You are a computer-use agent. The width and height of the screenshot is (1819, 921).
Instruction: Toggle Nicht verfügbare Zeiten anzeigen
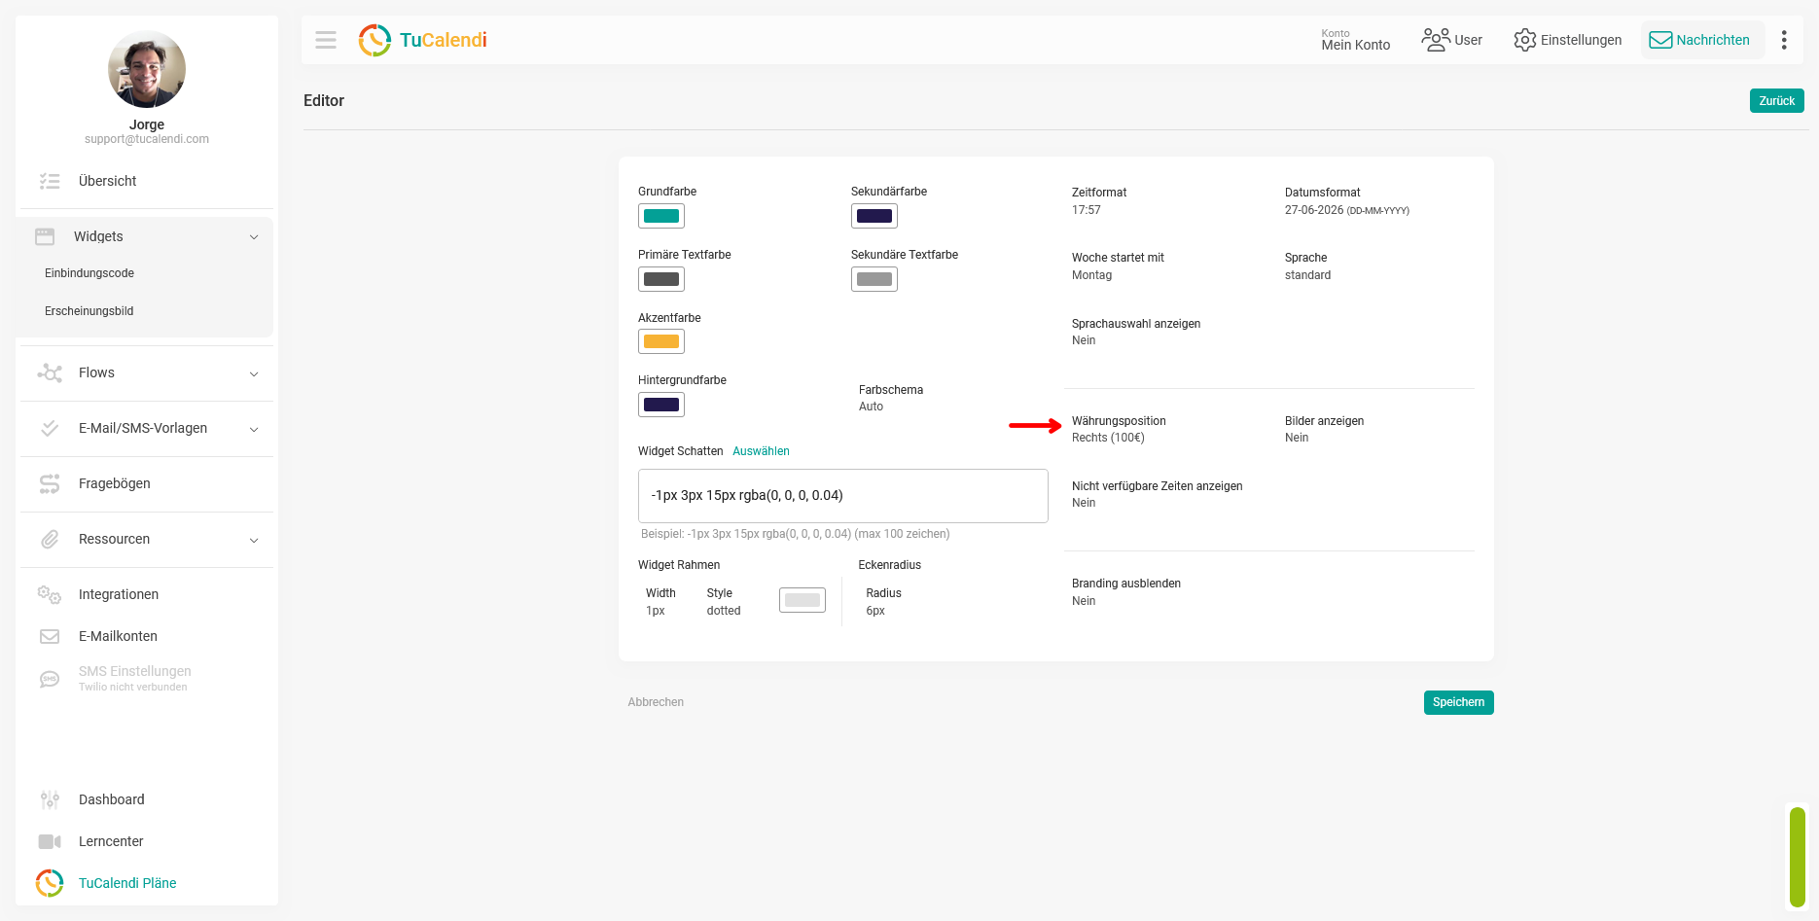pyautogui.click(x=1158, y=494)
